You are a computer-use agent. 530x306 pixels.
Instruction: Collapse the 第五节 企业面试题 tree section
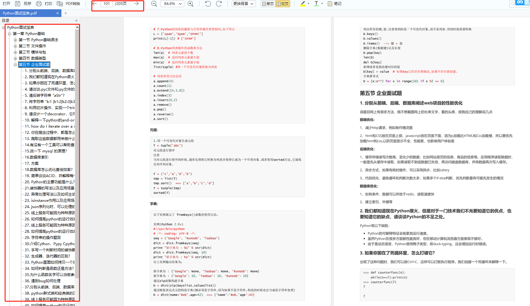[x=15, y=64]
